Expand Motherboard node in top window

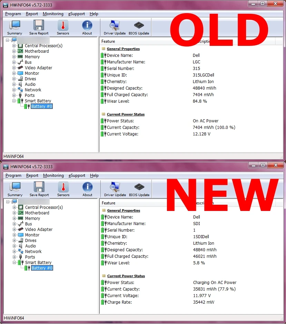click(x=14, y=51)
